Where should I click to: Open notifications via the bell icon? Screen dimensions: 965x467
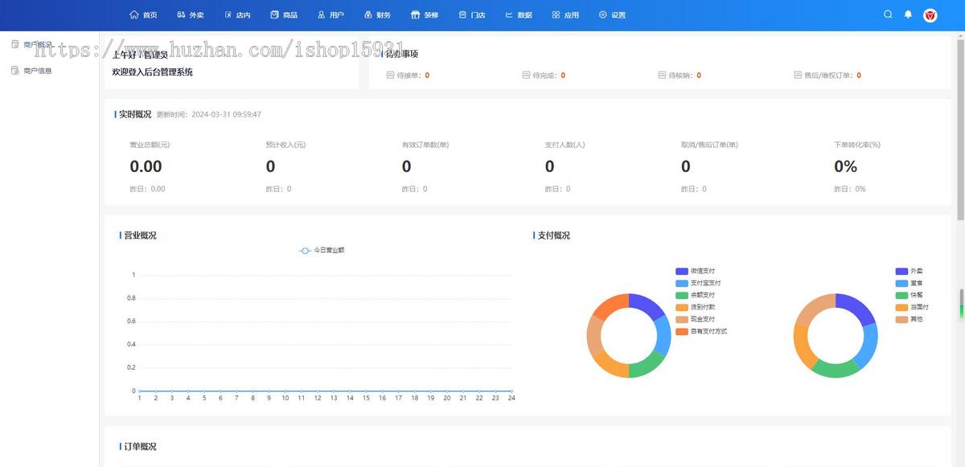tap(909, 14)
